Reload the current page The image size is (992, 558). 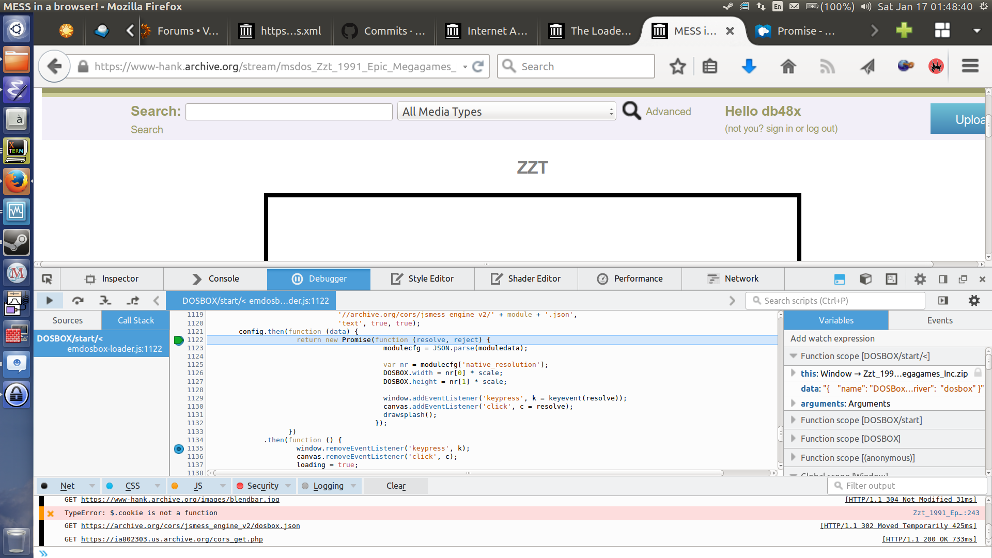(x=478, y=66)
